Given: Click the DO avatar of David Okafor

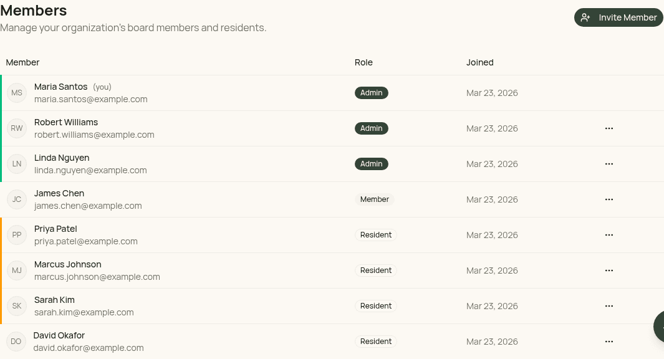Looking at the screenshot, I should pyautogui.click(x=16, y=342).
